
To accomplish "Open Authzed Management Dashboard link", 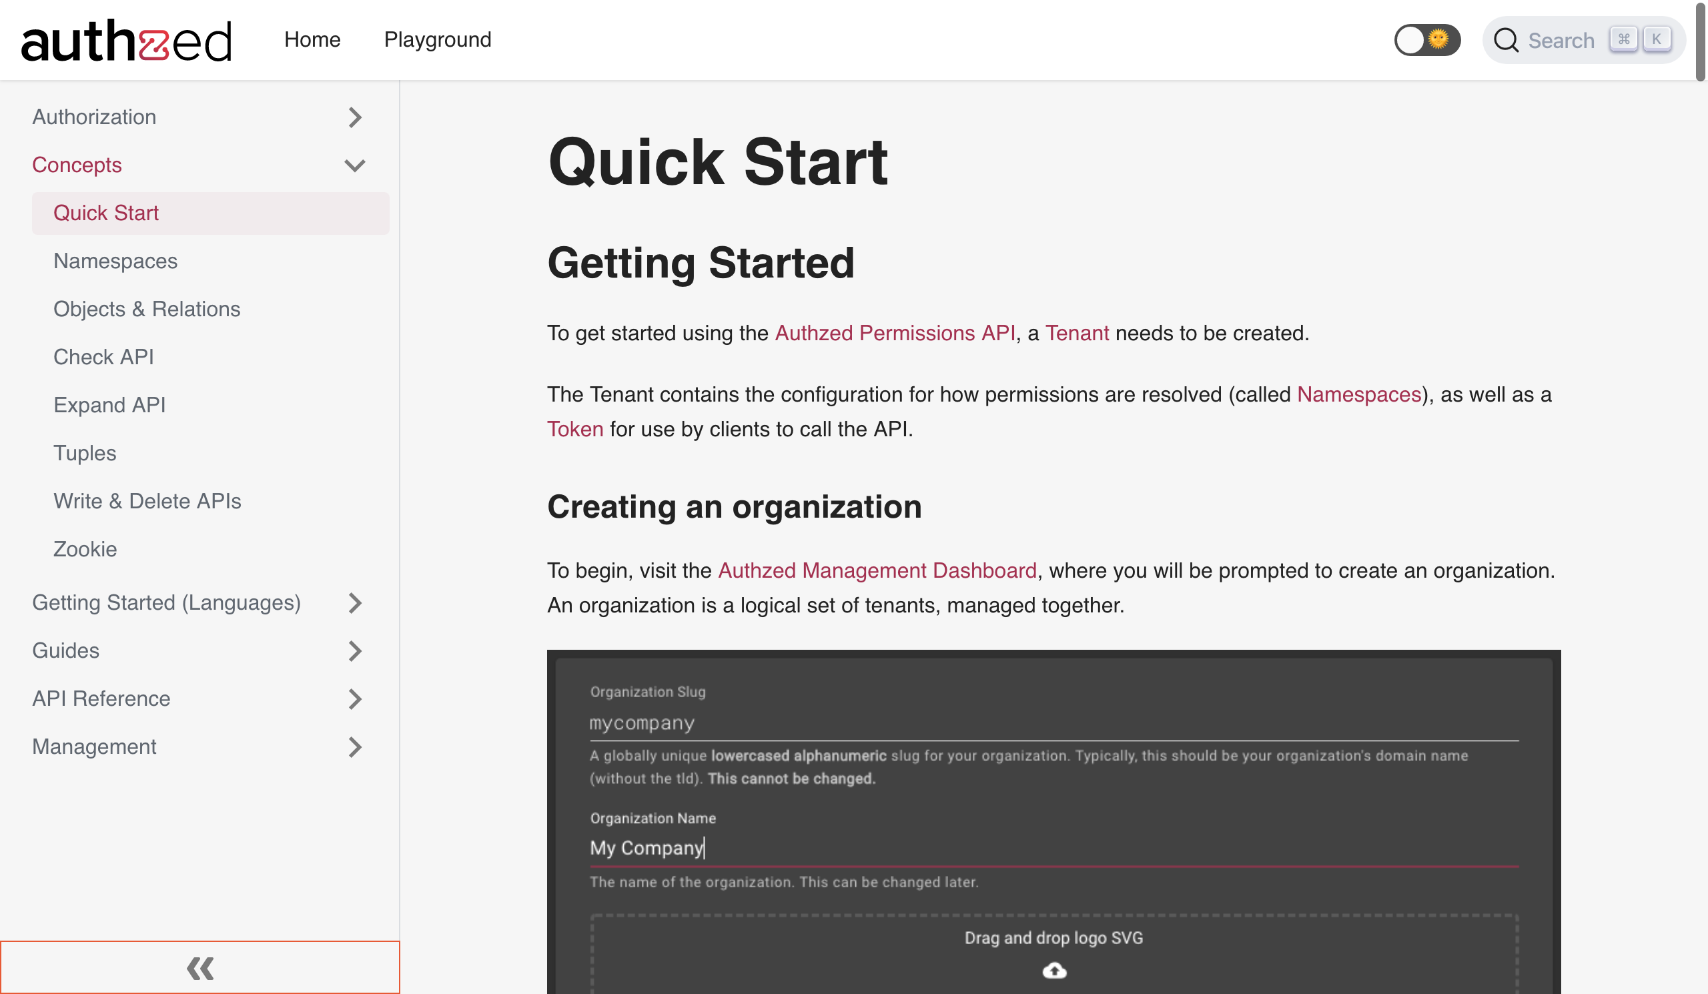I will coord(877,571).
